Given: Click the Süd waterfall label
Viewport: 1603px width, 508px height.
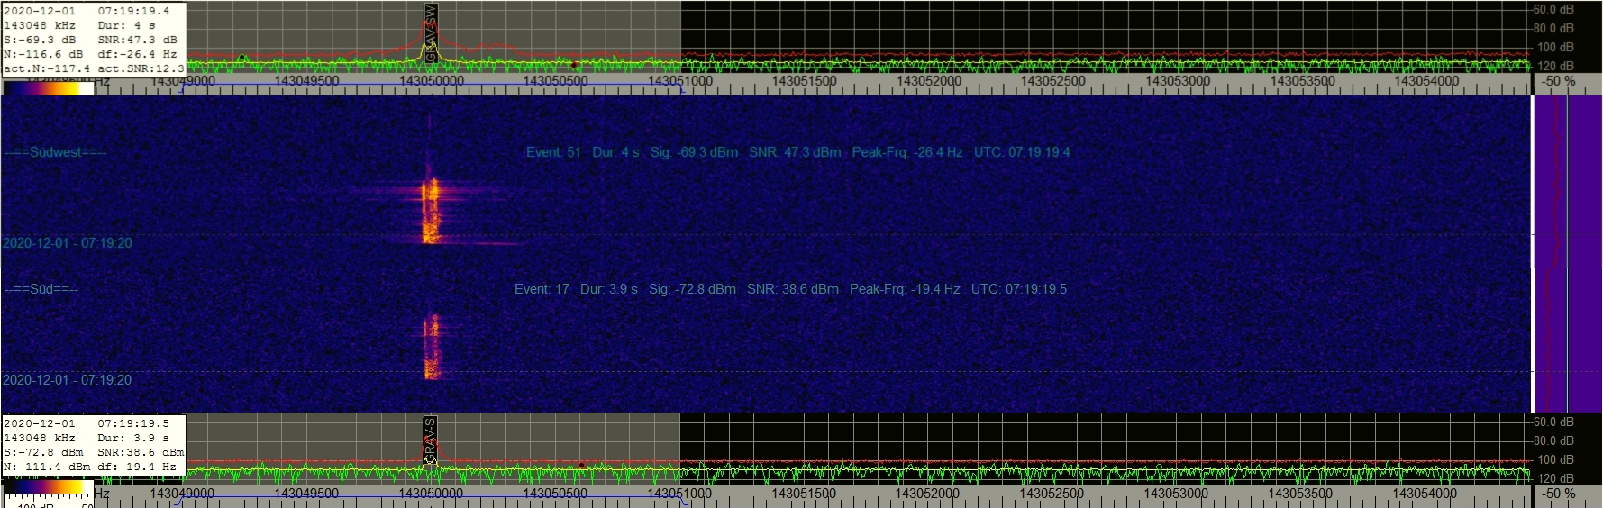Looking at the screenshot, I should pos(41,289).
